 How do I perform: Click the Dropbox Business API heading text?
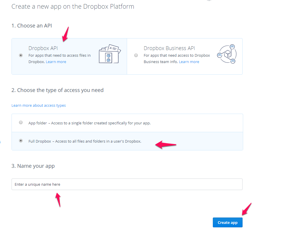(169, 48)
